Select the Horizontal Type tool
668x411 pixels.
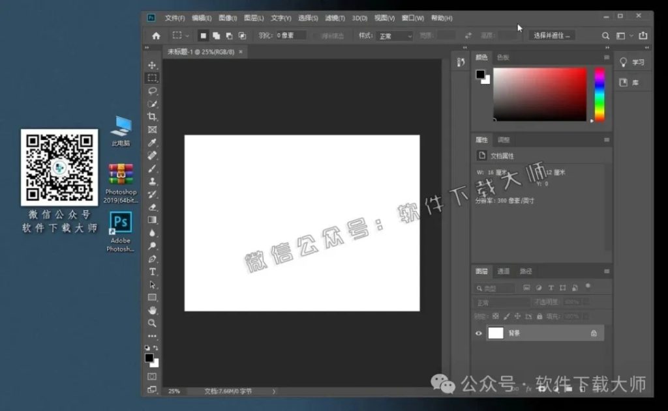152,272
